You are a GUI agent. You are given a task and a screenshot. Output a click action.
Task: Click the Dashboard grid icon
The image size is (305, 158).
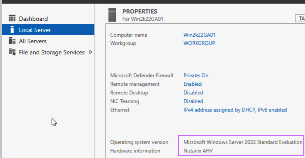point(12,18)
